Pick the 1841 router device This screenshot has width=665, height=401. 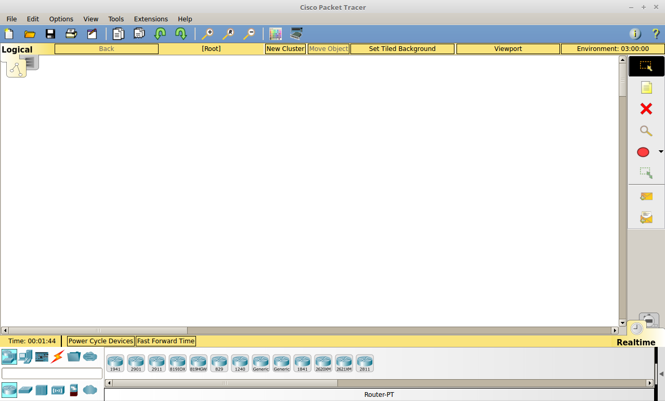(303, 363)
